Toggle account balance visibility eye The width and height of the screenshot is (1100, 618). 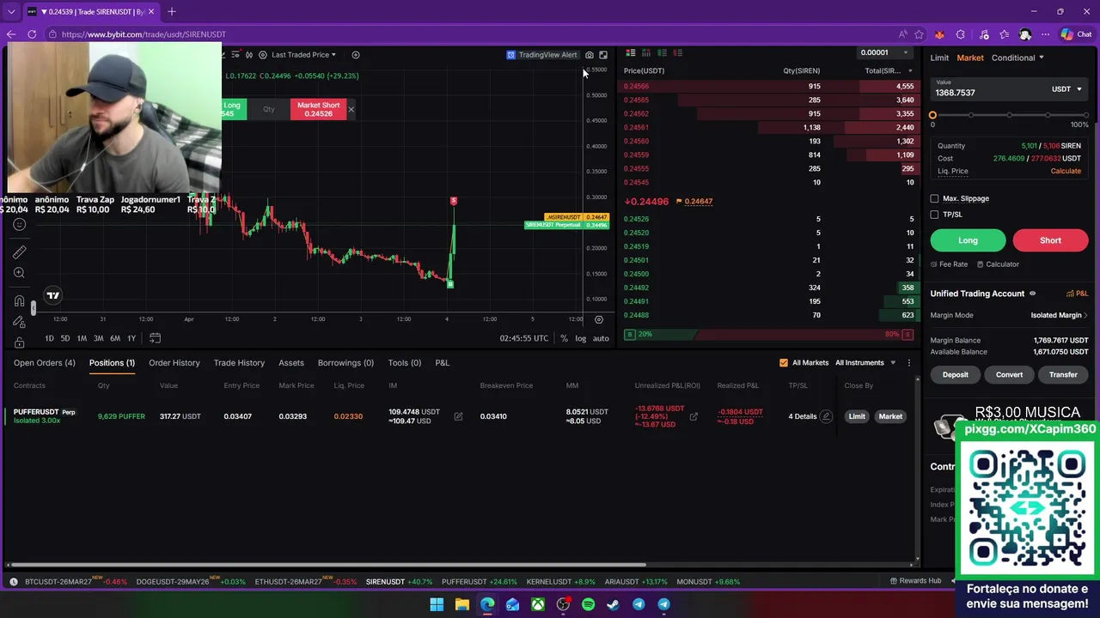point(1032,294)
